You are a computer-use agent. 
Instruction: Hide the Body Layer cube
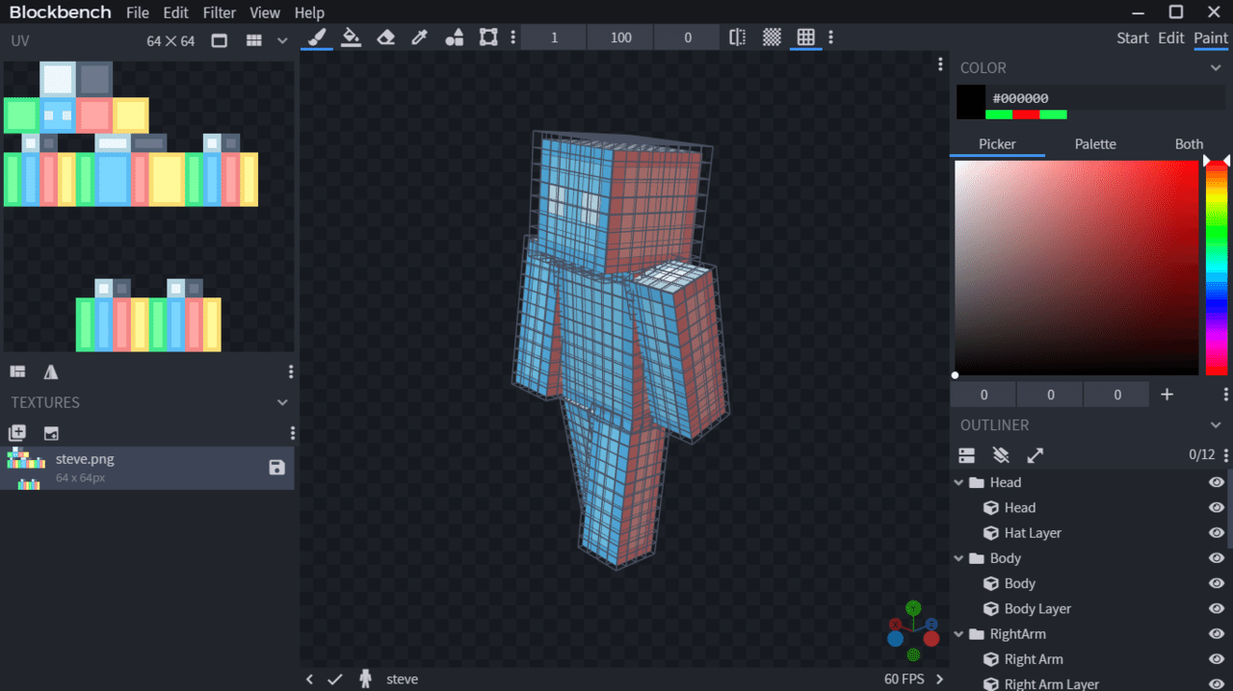[1217, 609]
